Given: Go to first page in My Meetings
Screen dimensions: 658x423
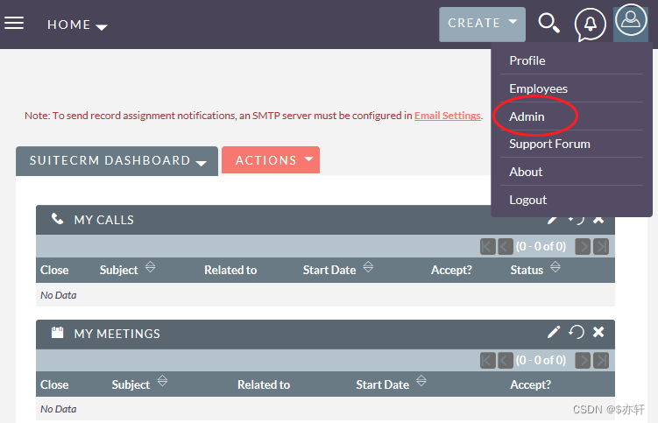Looking at the screenshot, I should (x=488, y=361).
